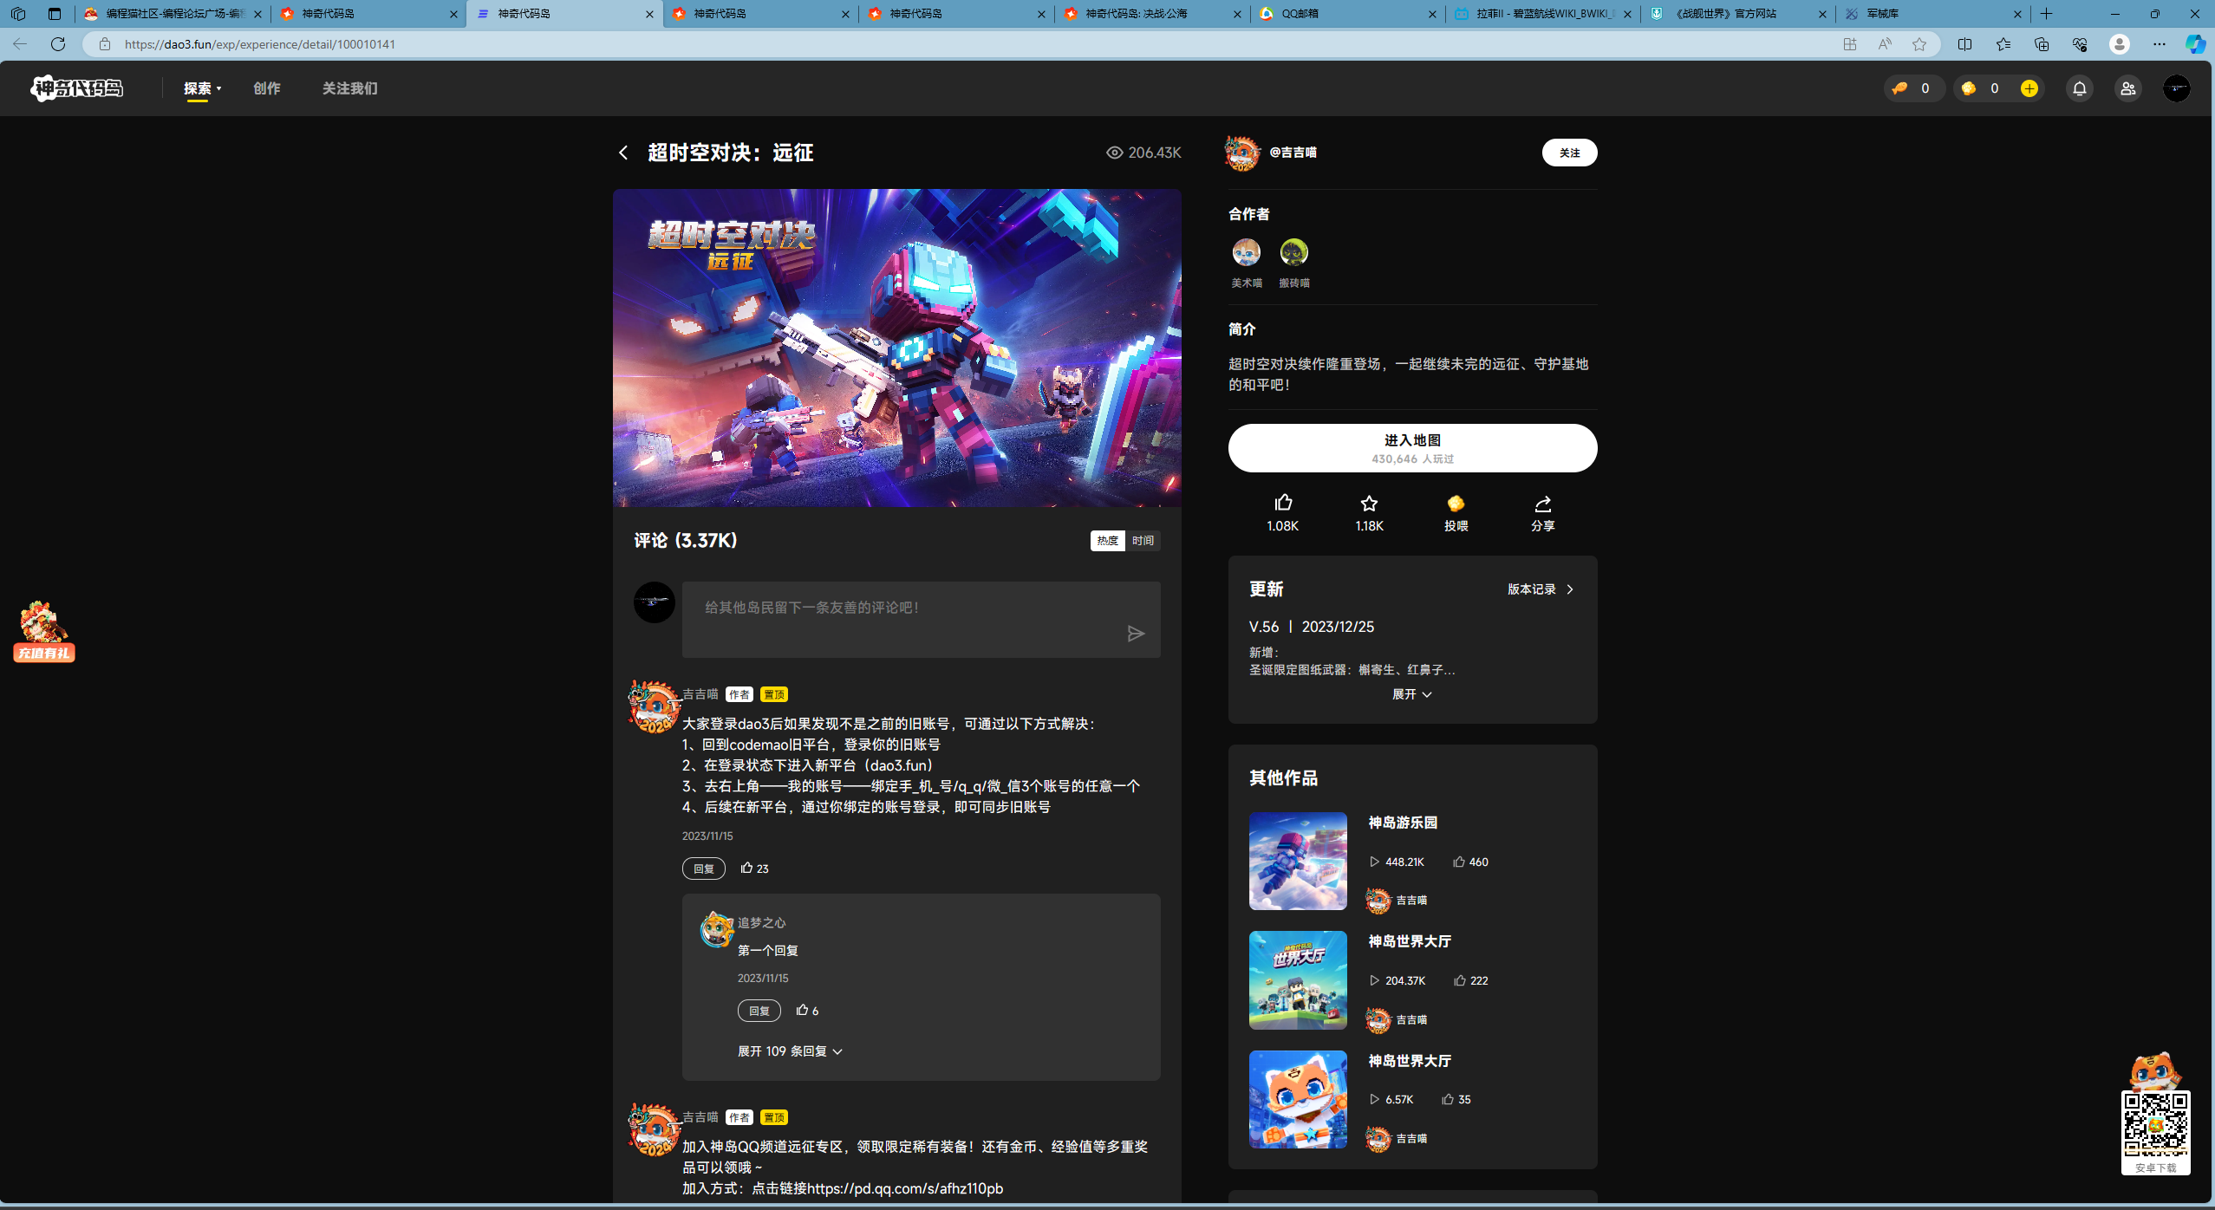Click the 神奇代码岛 site logo
Screen dimensions: 2215x1210
pos(77,88)
